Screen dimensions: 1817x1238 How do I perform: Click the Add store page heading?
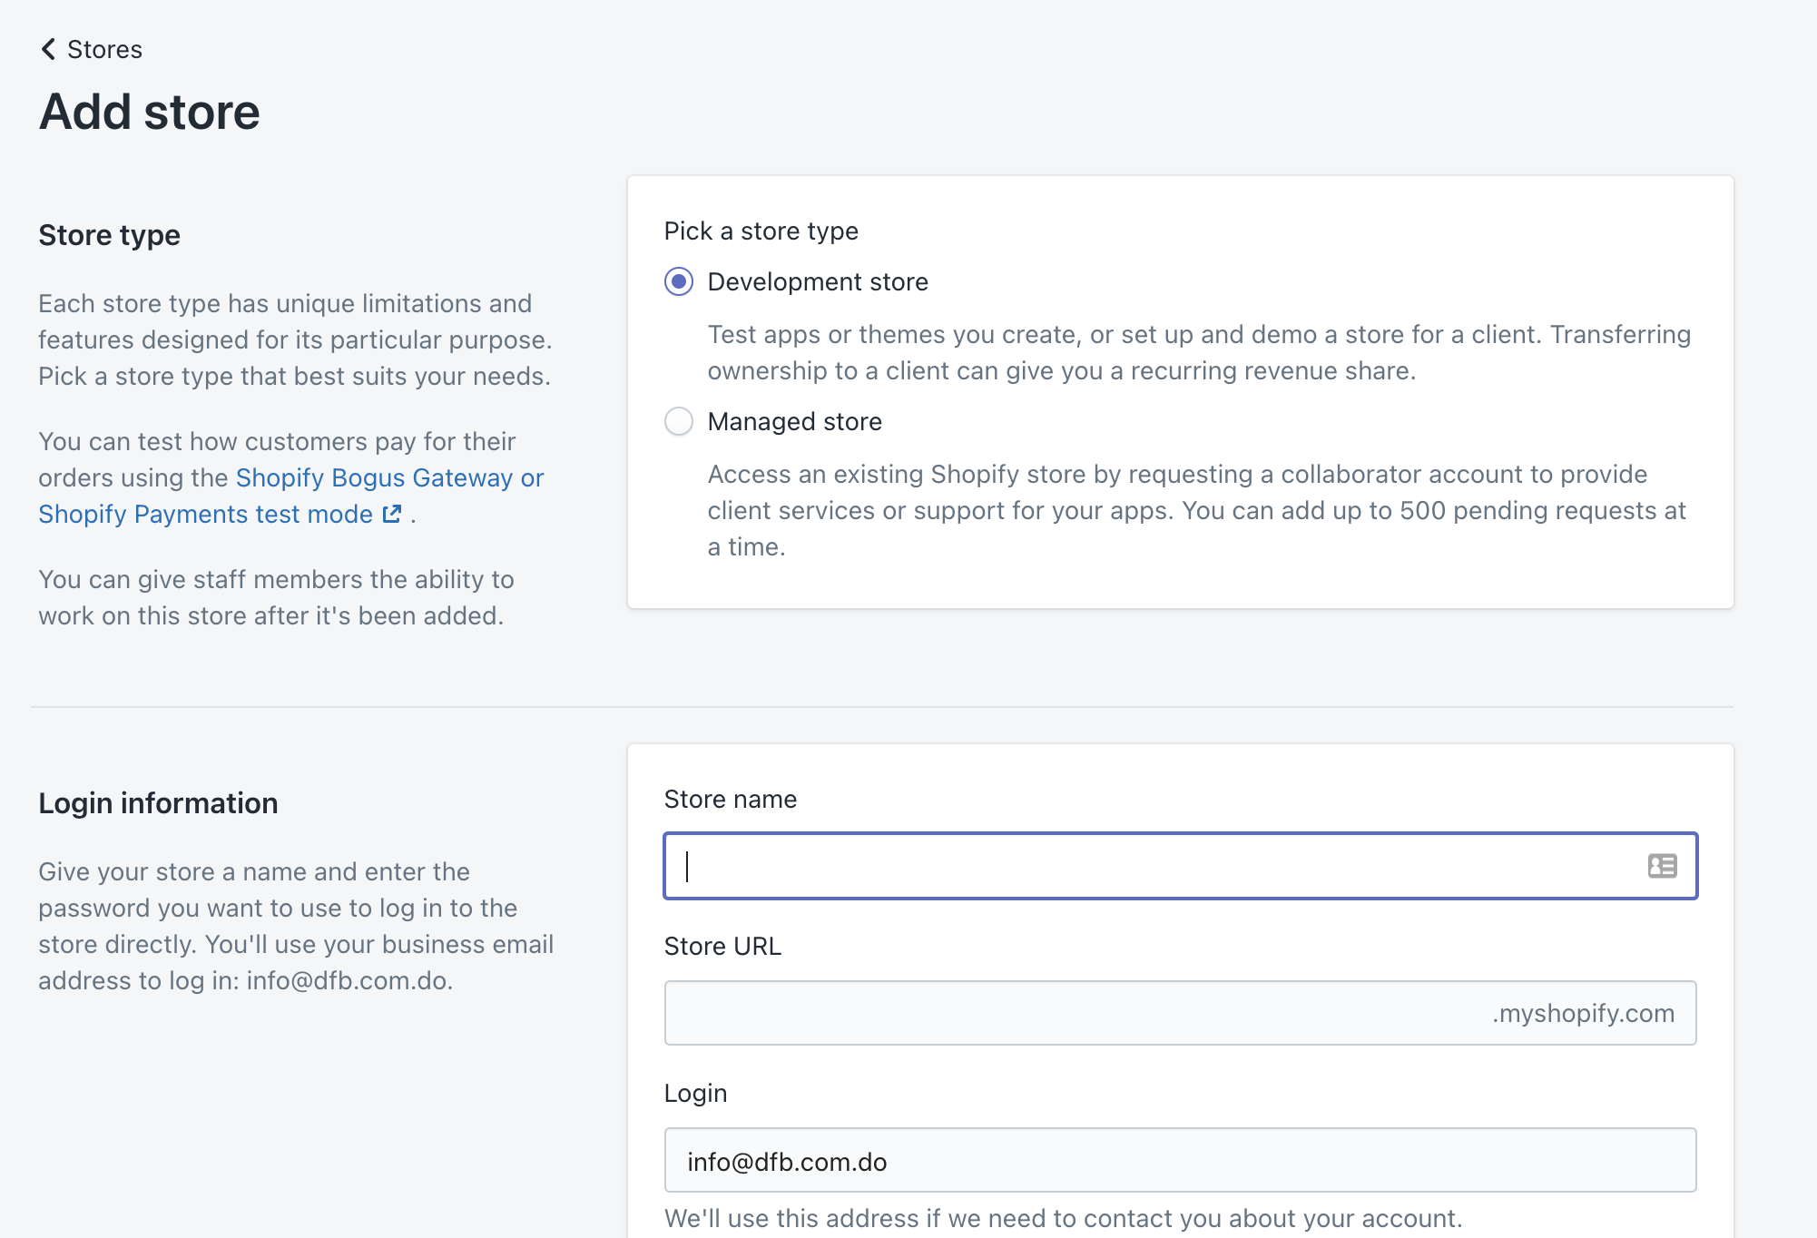click(150, 112)
